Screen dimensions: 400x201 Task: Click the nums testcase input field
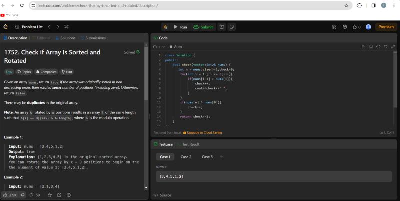(273, 176)
